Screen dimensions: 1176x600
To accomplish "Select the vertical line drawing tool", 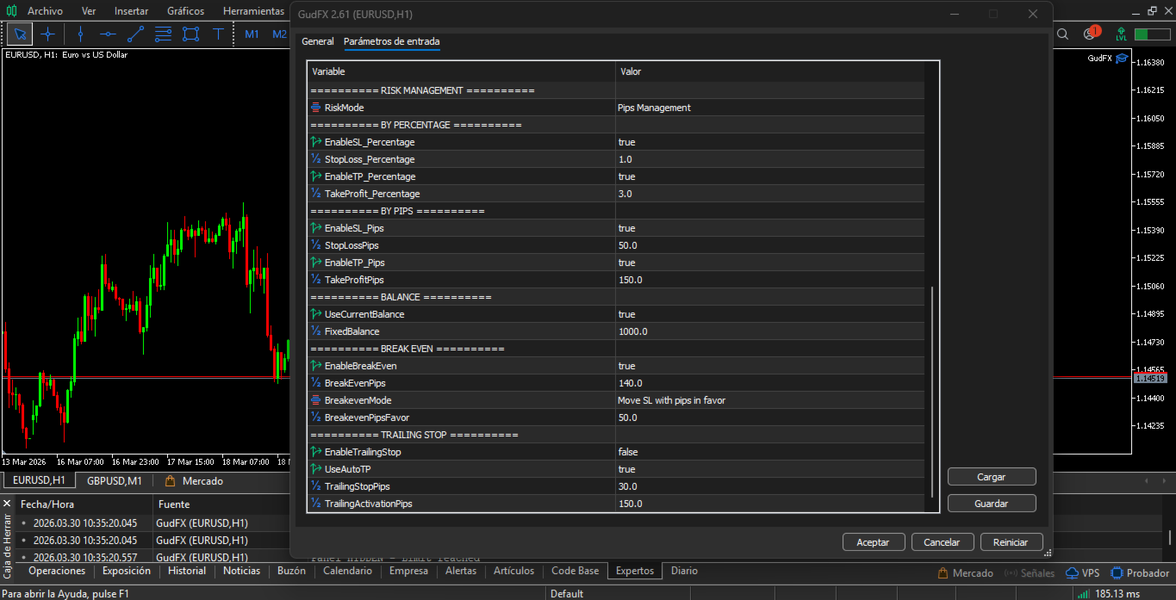I will 80,34.
